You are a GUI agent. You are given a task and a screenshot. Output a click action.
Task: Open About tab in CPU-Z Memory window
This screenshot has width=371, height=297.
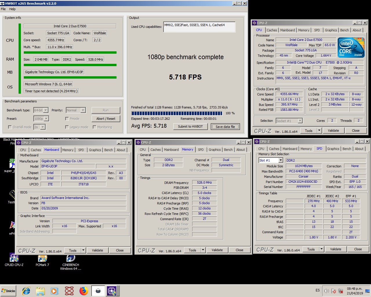pos(241,150)
